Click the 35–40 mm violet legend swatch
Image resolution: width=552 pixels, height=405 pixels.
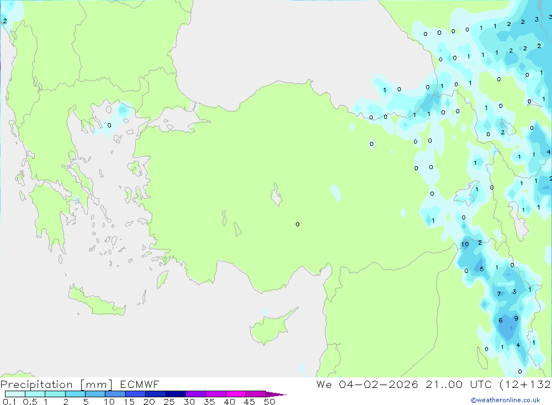pos(215,394)
